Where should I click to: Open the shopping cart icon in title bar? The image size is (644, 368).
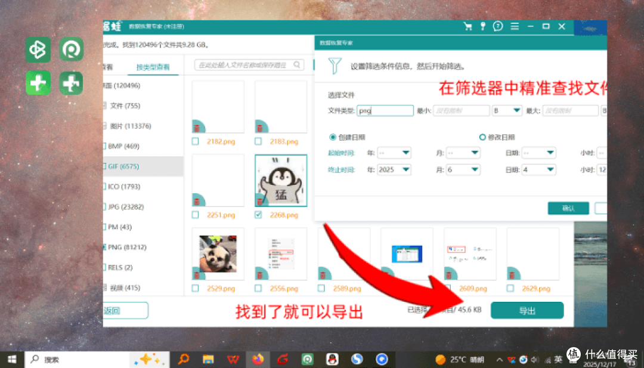tap(467, 26)
